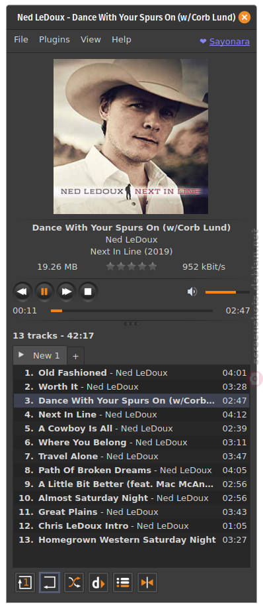Mute audio via the speaker icon
The image size is (263, 609).
(x=192, y=292)
